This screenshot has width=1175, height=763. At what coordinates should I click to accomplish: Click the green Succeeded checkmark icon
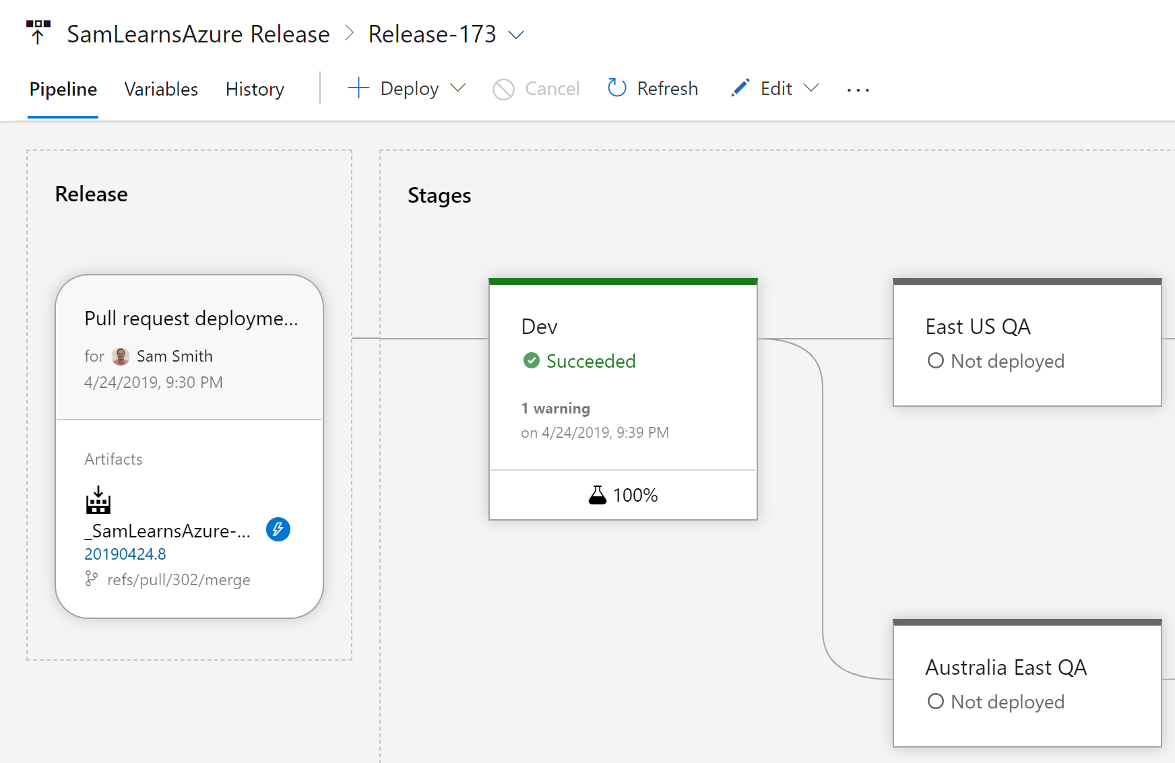pos(532,361)
